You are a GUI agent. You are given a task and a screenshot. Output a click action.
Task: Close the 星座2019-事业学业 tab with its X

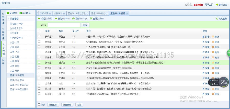click(x=87, y=14)
